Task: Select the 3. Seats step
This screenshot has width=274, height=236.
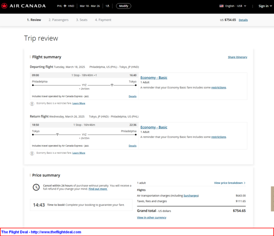Action: click(82, 20)
